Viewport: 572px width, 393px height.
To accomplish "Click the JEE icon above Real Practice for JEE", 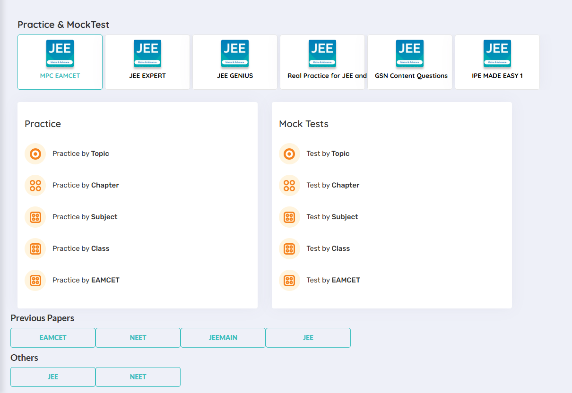I will [322, 53].
